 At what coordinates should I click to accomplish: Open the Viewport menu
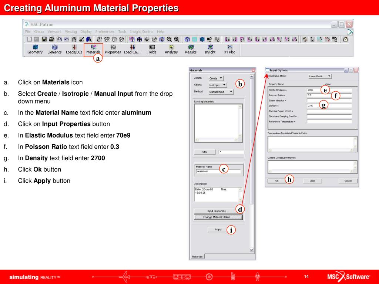click(x=54, y=32)
